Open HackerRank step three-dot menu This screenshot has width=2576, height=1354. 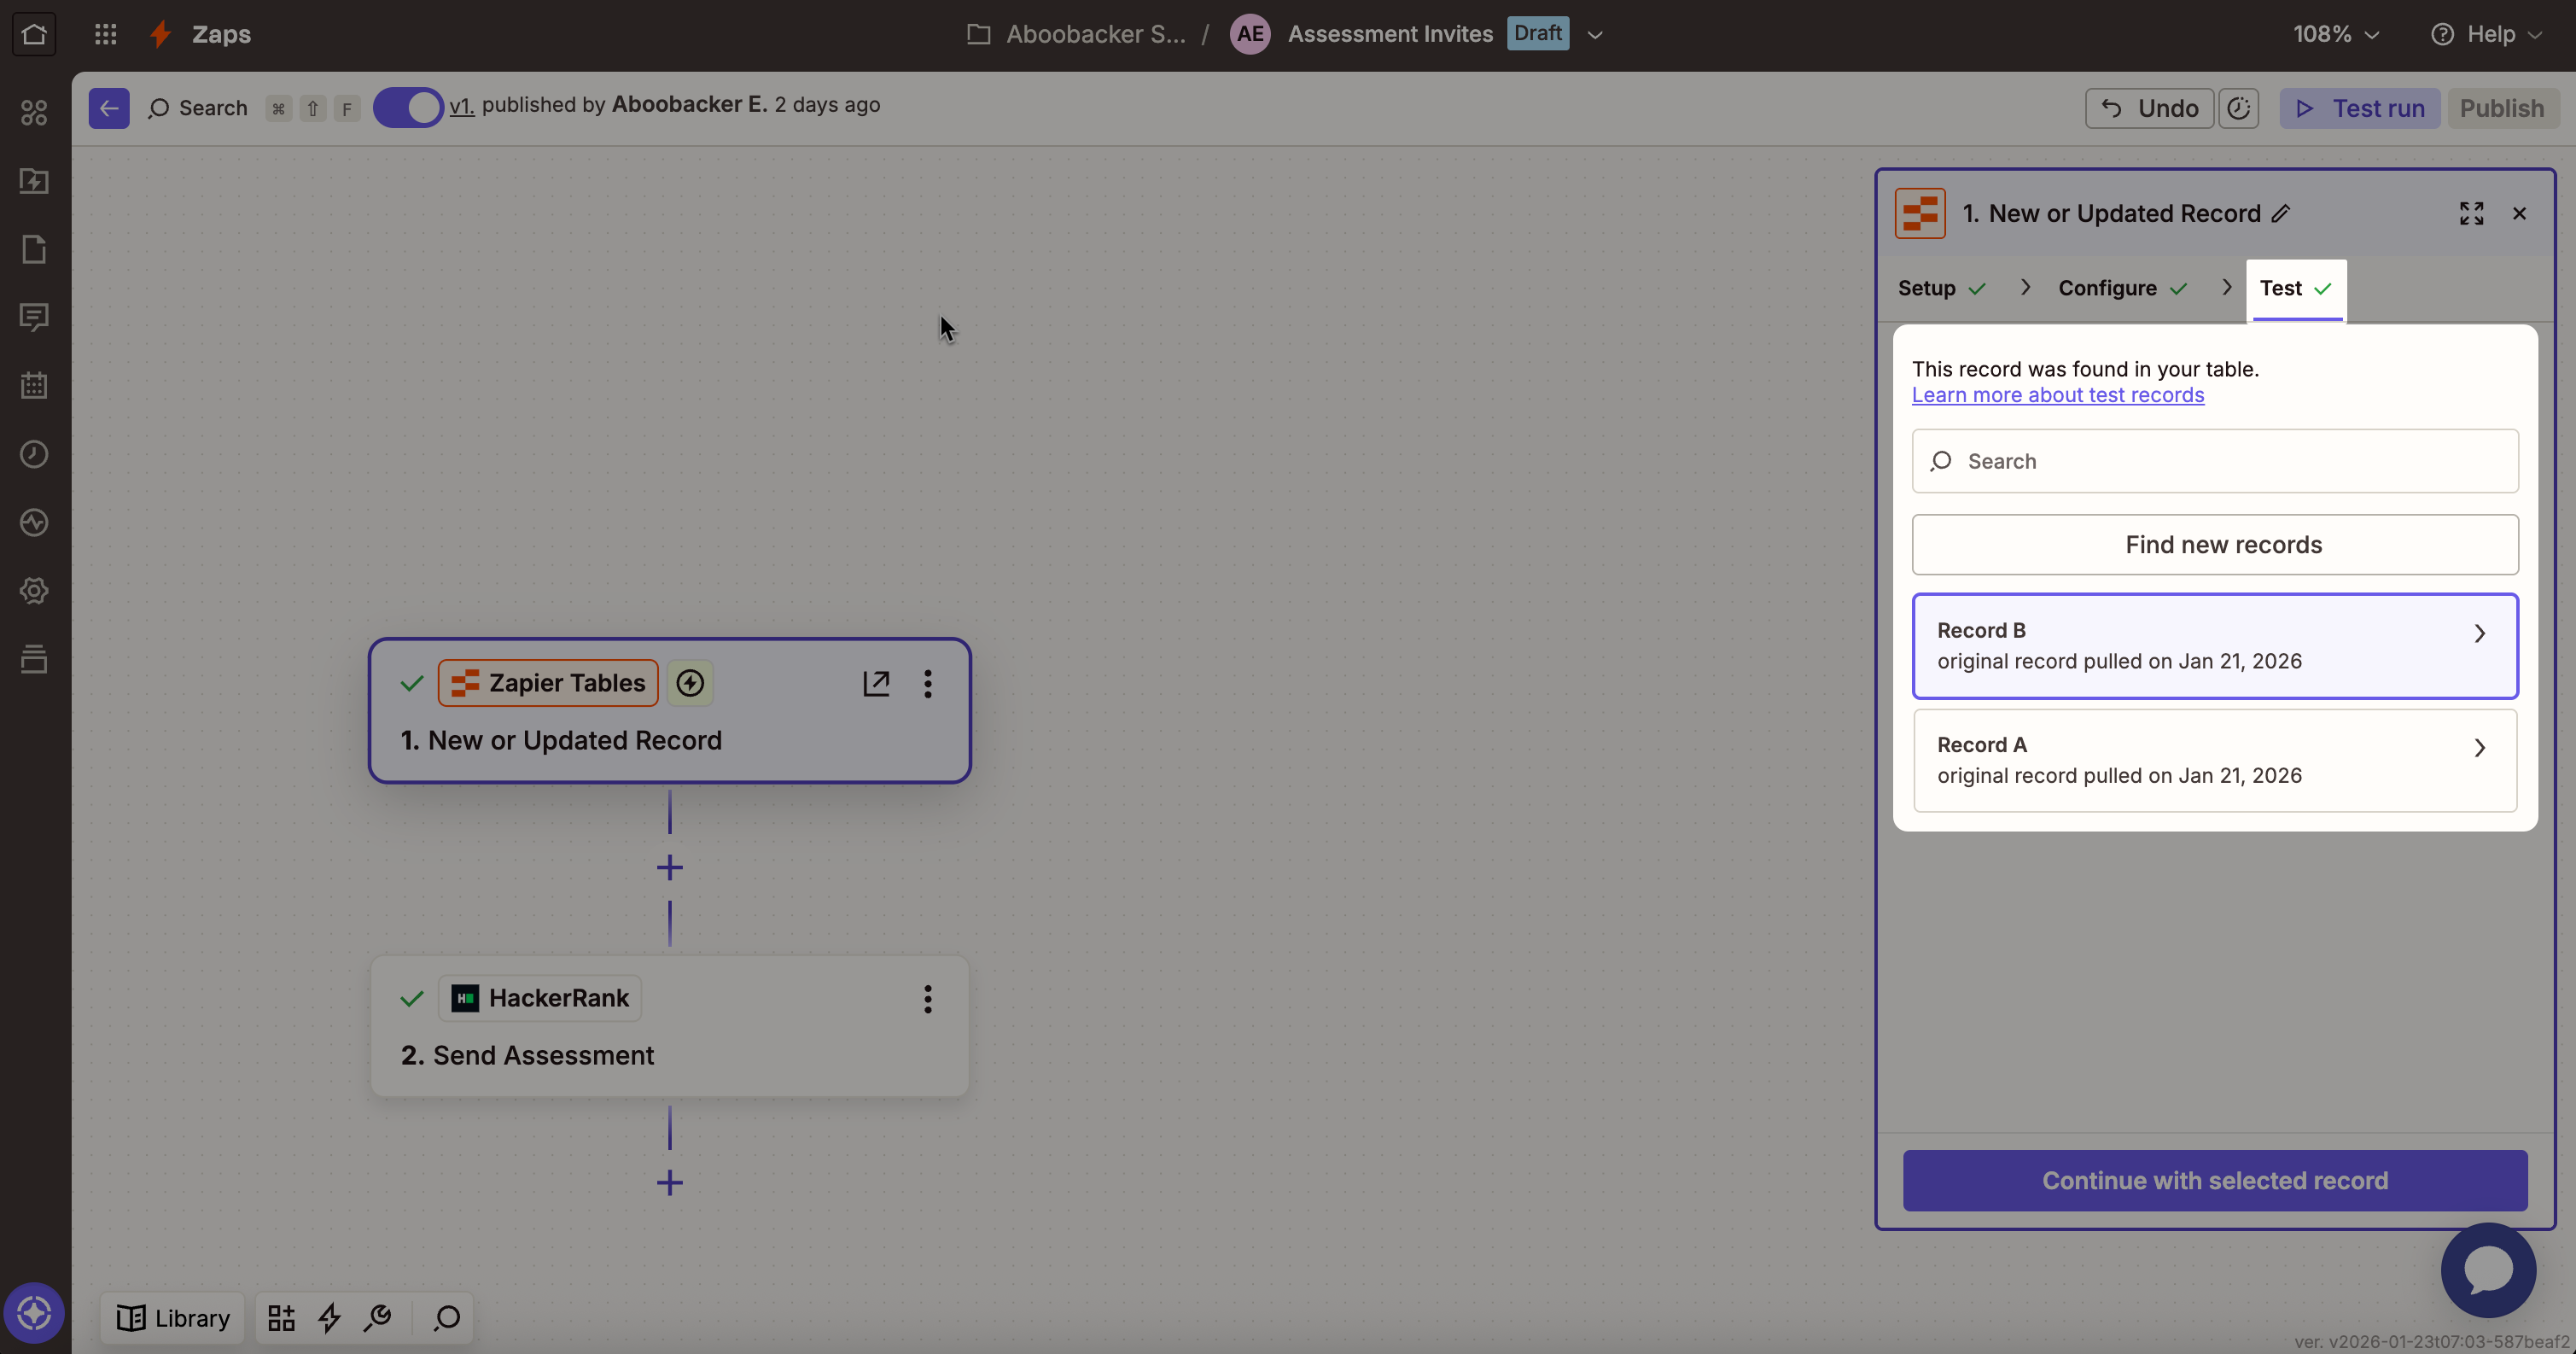click(927, 998)
